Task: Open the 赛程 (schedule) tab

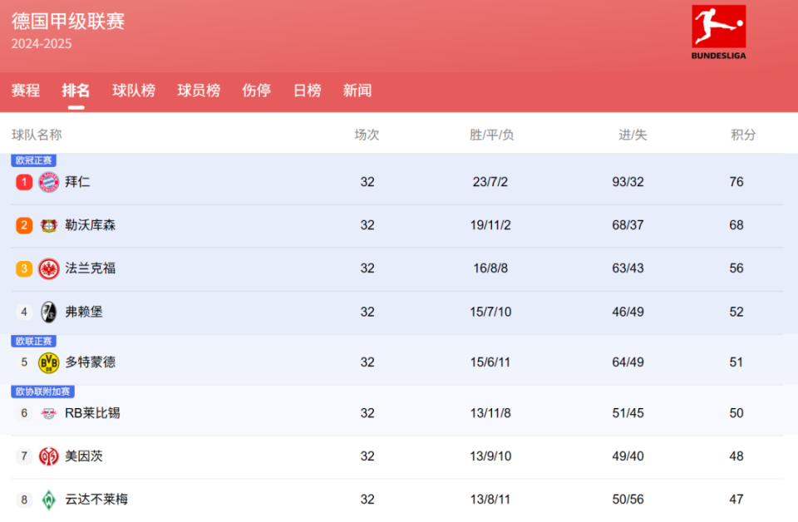Action: (x=26, y=91)
